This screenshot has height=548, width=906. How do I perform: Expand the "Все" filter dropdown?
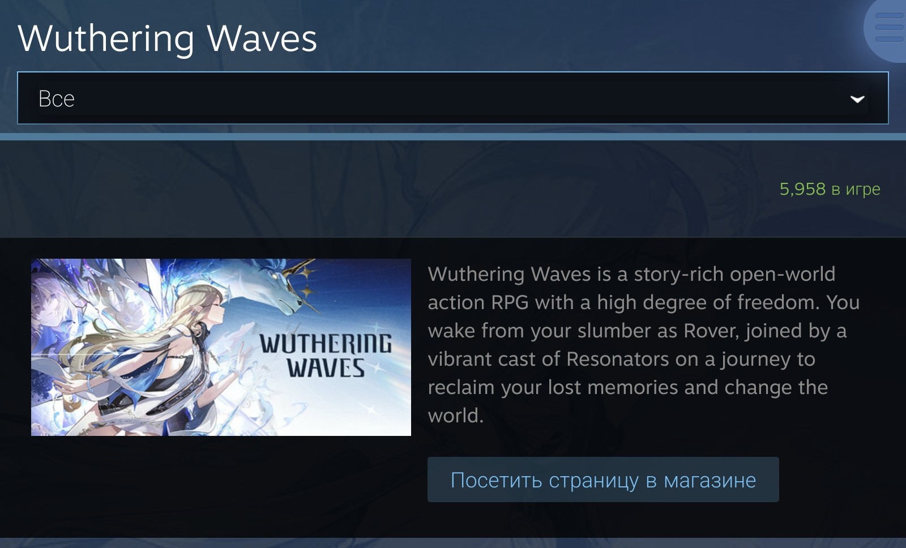(x=453, y=98)
